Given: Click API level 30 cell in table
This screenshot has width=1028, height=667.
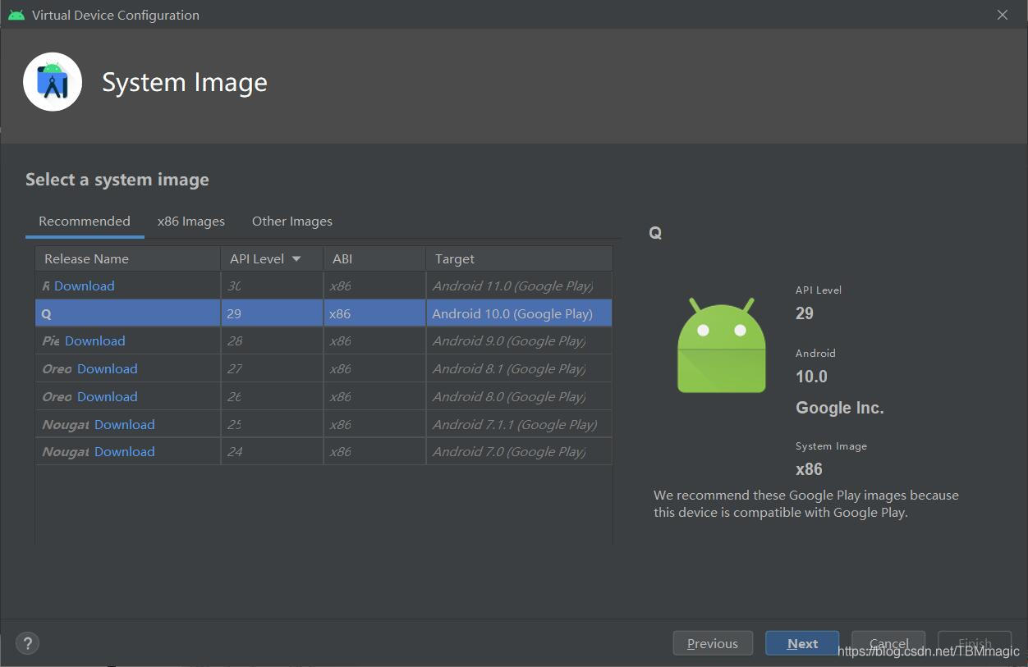Looking at the screenshot, I should 272,286.
